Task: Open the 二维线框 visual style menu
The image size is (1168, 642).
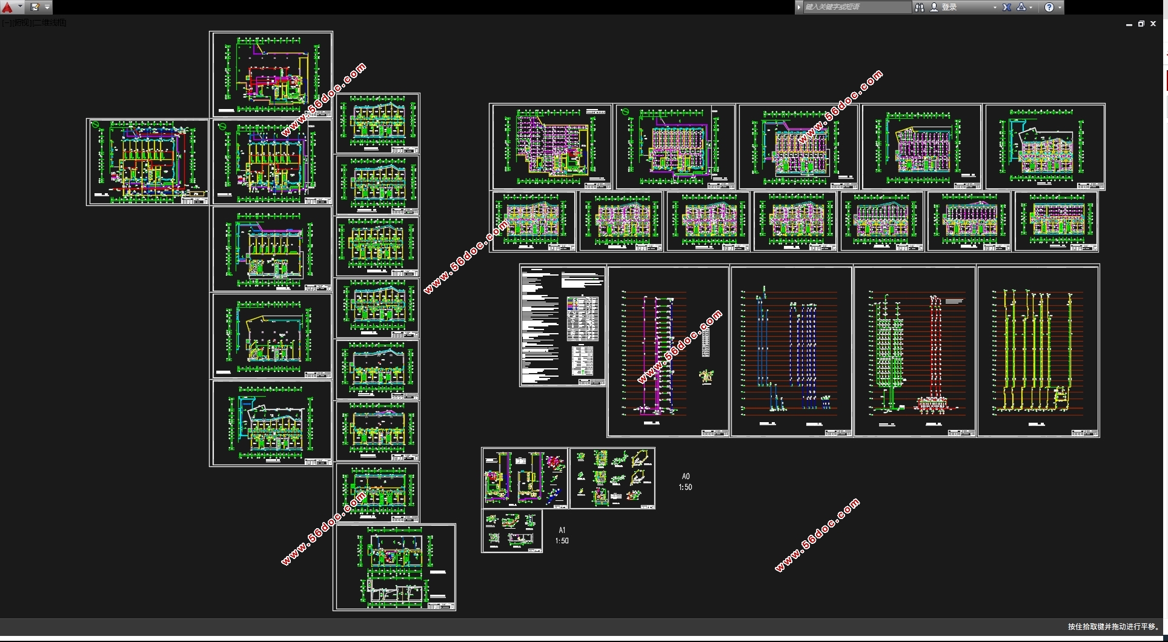Action: 50,23
